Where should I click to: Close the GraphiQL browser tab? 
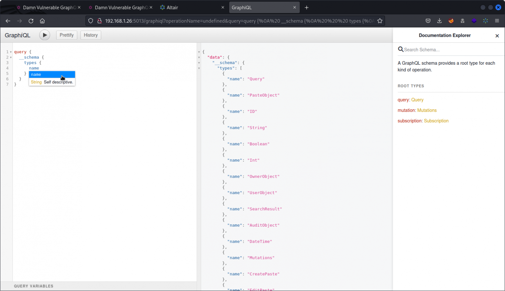[x=295, y=8]
